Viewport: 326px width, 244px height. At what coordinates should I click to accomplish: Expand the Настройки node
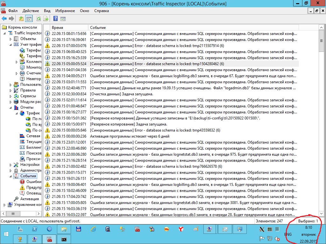tap(11, 165)
